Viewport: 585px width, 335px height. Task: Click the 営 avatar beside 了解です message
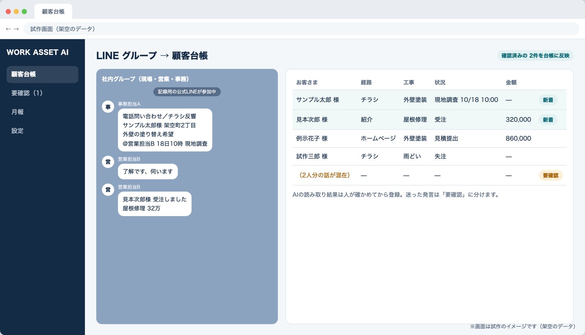(x=108, y=162)
